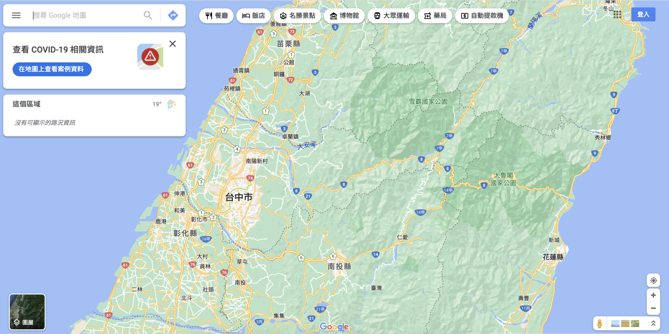Open the sea and sky imagery thumbnail
Image resolution: width=669 pixels, height=334 pixels.
(x=615, y=323)
